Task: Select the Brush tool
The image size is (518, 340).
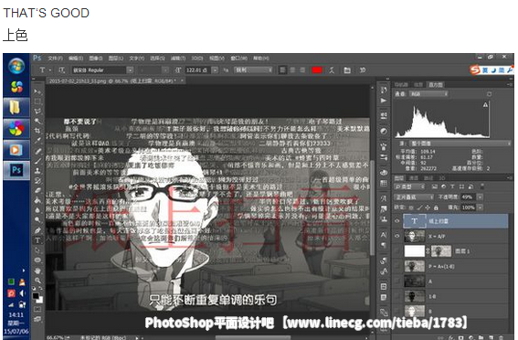Action: tap(37, 161)
